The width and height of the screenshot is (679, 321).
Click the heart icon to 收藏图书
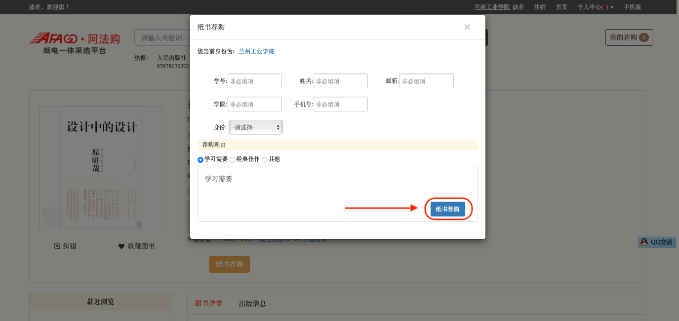pos(121,246)
